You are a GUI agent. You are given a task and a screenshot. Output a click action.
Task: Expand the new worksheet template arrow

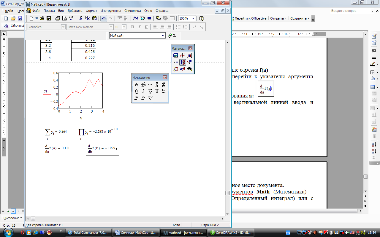(x=37, y=18)
